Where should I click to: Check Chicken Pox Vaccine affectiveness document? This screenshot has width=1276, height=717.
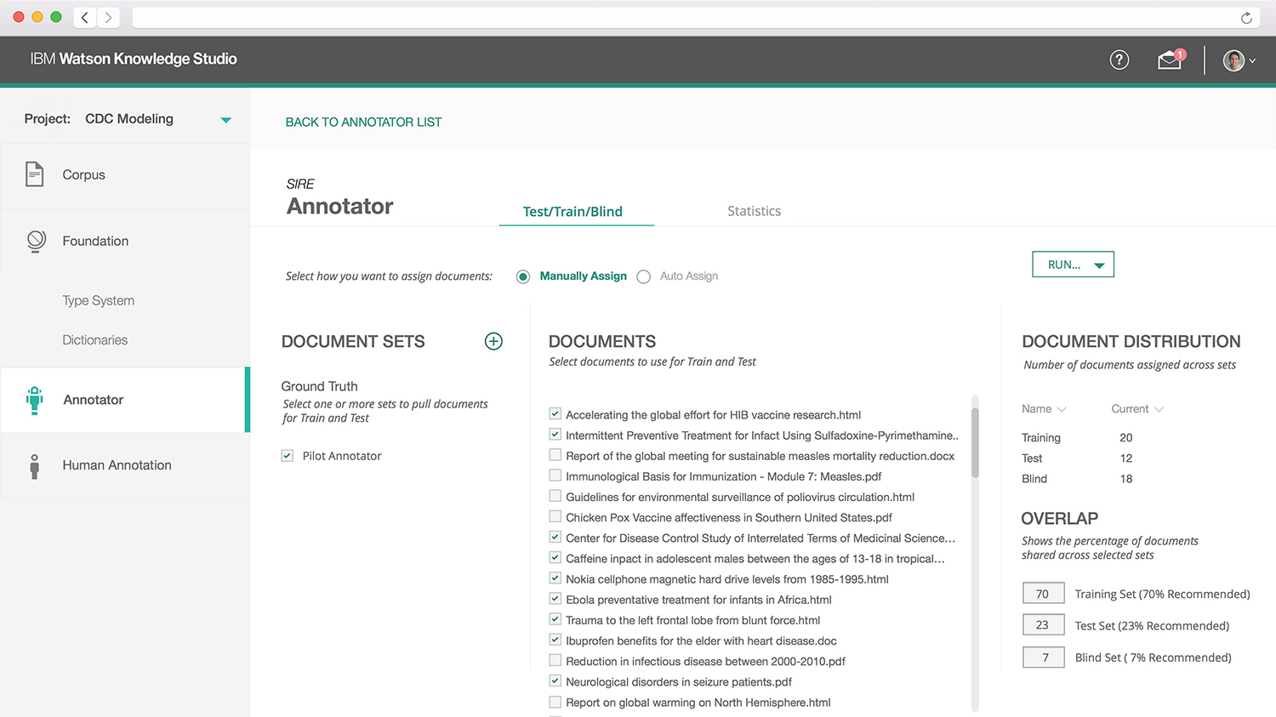[x=555, y=516]
